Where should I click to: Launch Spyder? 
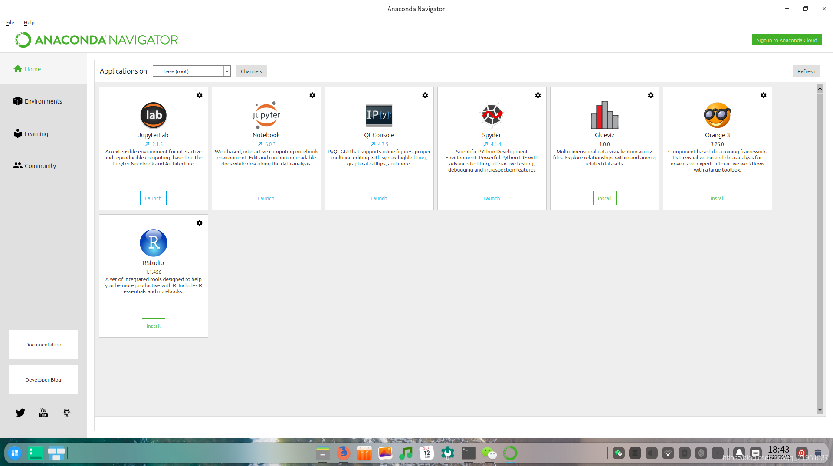coord(492,198)
